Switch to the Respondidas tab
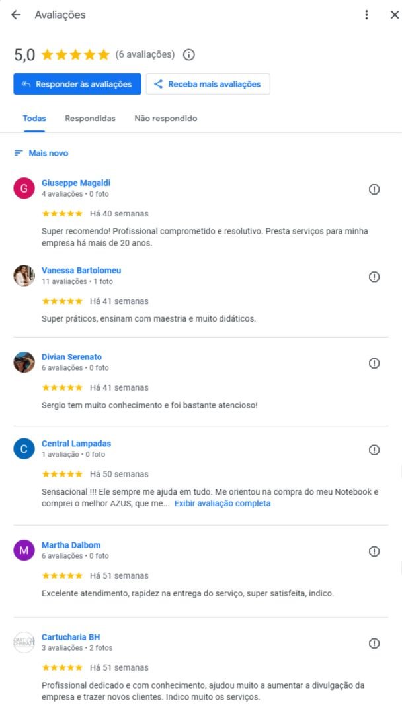Image resolution: width=402 pixels, height=715 pixels. 90,119
